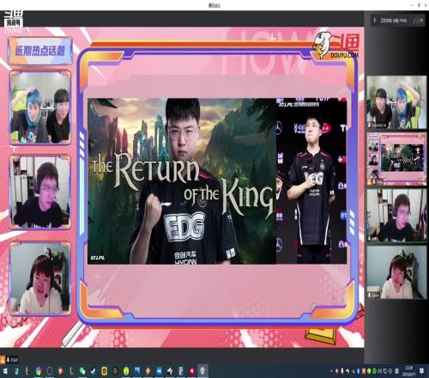The height and width of the screenshot is (378, 429).
Task: Click the full-body EDG player photo
Action: [x=311, y=181]
